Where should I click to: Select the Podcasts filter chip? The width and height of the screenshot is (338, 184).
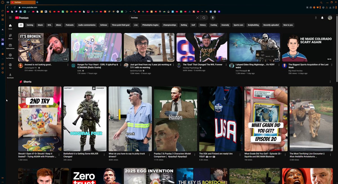pos(70,25)
